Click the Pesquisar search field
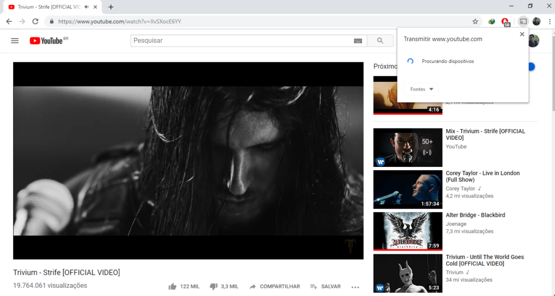This screenshot has width=555, height=296. [241, 41]
